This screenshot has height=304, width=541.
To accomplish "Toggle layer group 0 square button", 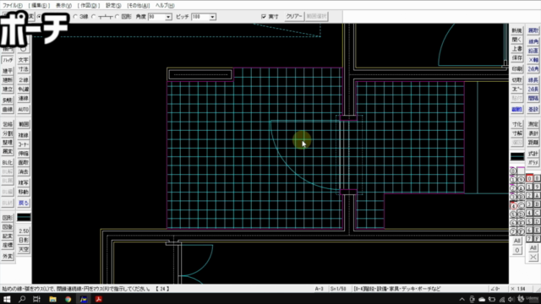I will click(529, 178).
